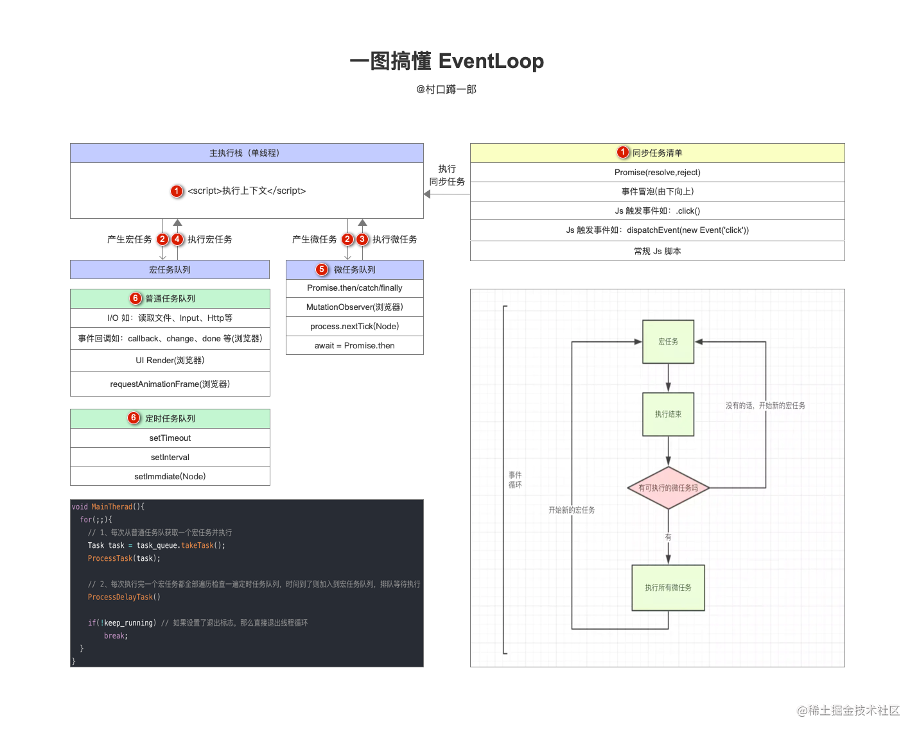Click the "await = Promise.then" row
This screenshot has height=736, width=919.
354,345
